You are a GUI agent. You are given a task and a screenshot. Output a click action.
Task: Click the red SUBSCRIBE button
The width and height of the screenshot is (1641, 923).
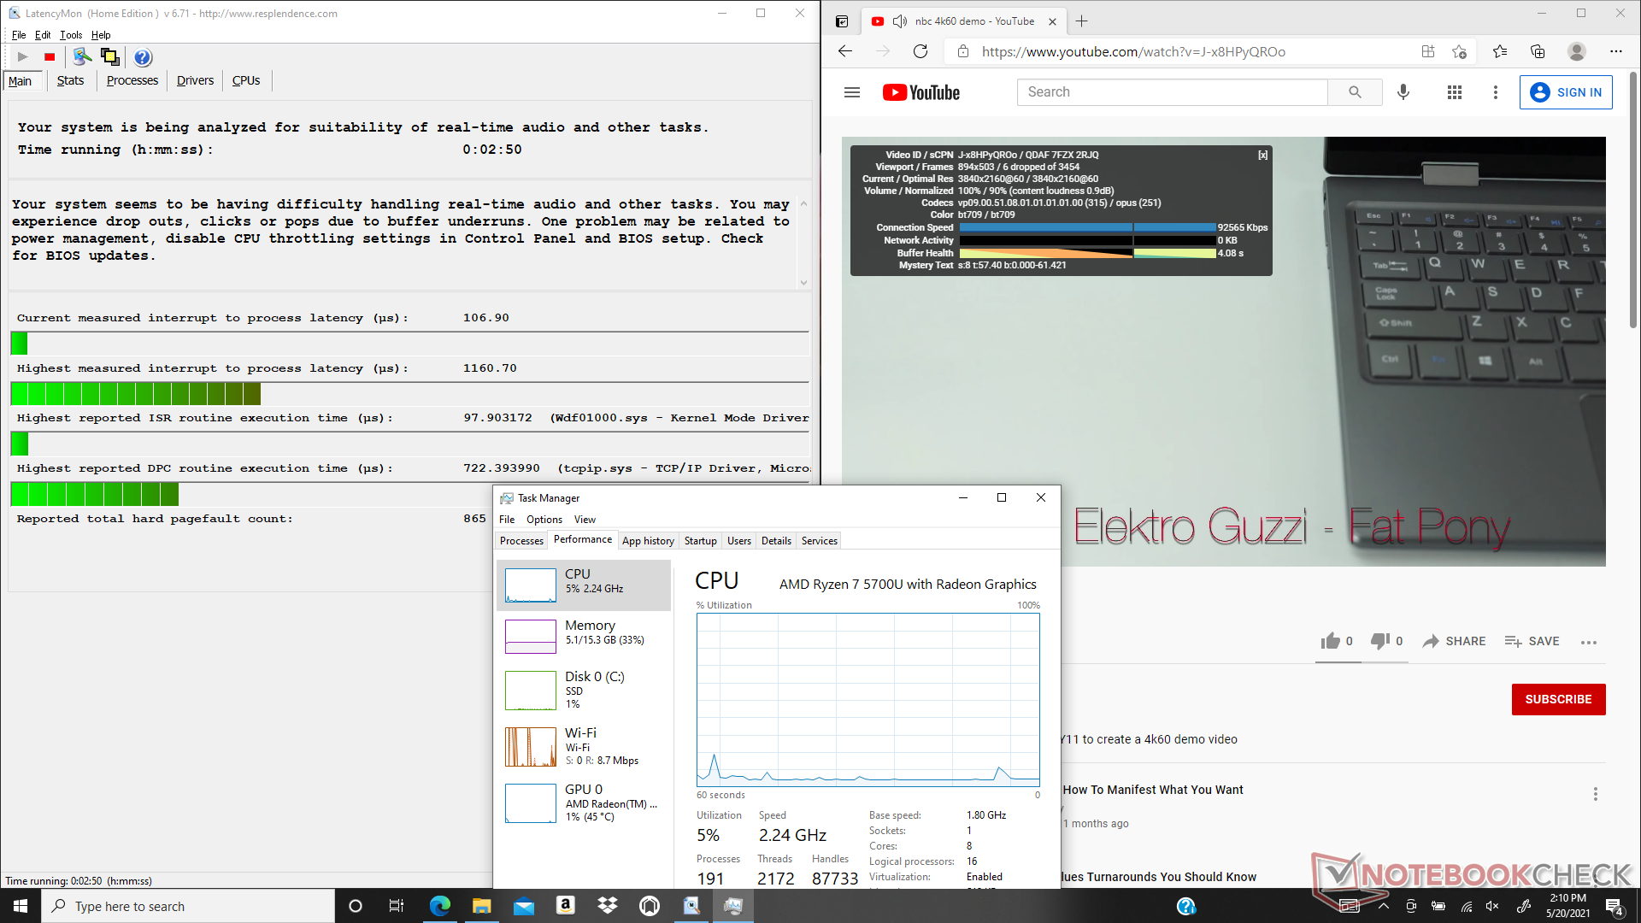[x=1557, y=699]
